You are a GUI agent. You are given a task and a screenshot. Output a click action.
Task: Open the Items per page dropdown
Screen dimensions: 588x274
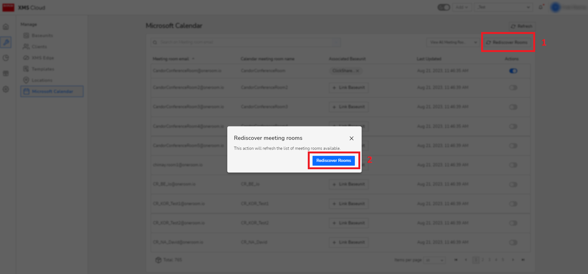[435, 260]
